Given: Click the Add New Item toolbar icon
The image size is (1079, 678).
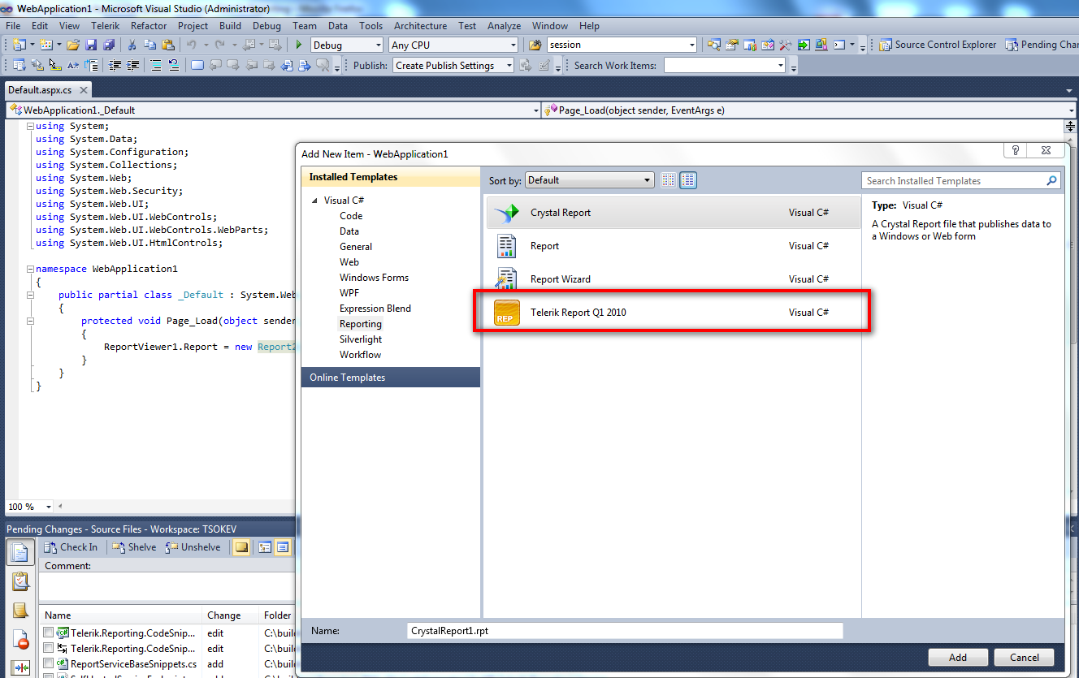Looking at the screenshot, I should (x=46, y=45).
